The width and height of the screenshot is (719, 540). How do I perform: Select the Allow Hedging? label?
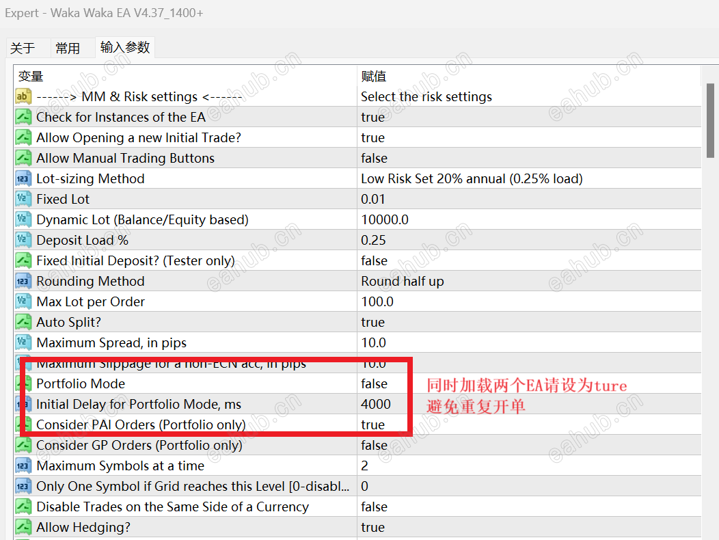tap(83, 527)
